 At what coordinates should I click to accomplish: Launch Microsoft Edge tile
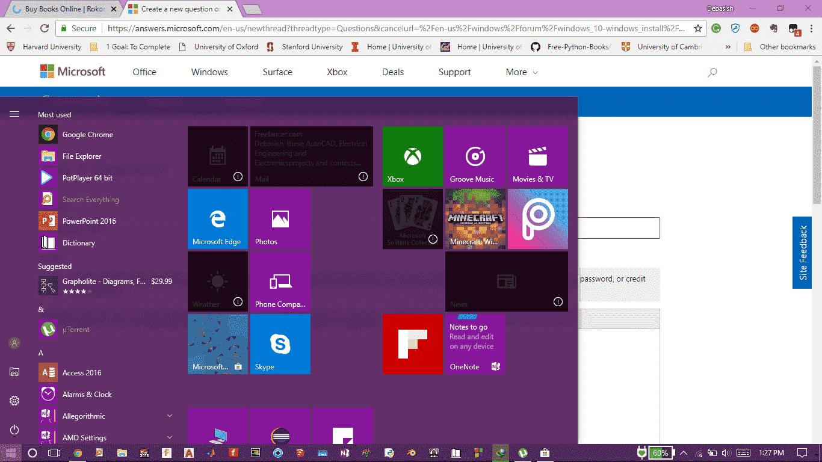[x=218, y=218]
